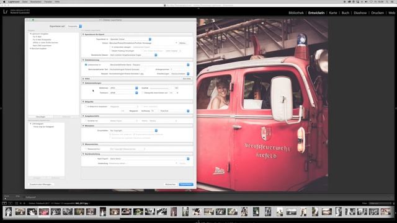The height and width of the screenshot is (223, 397).
Task: Collapse the Ausgabeschärfe section
Action: (83, 116)
